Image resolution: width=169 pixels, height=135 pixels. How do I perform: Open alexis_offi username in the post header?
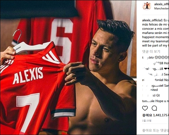(161, 4)
